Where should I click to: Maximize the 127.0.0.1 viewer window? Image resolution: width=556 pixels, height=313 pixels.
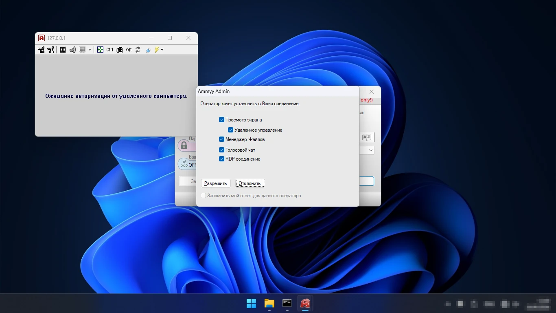(x=170, y=38)
